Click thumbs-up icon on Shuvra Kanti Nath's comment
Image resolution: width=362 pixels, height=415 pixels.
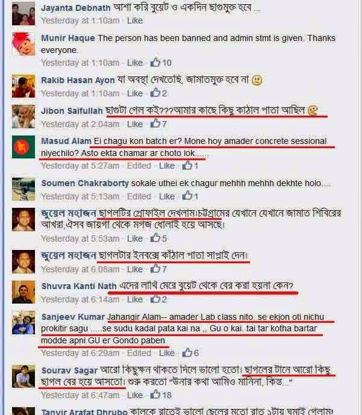155,299
